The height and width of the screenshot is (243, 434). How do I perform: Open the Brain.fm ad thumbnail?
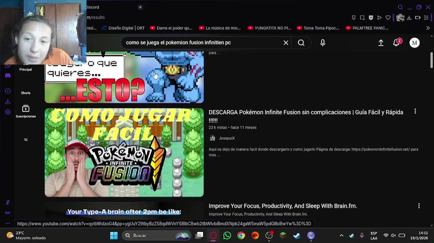click(x=124, y=211)
